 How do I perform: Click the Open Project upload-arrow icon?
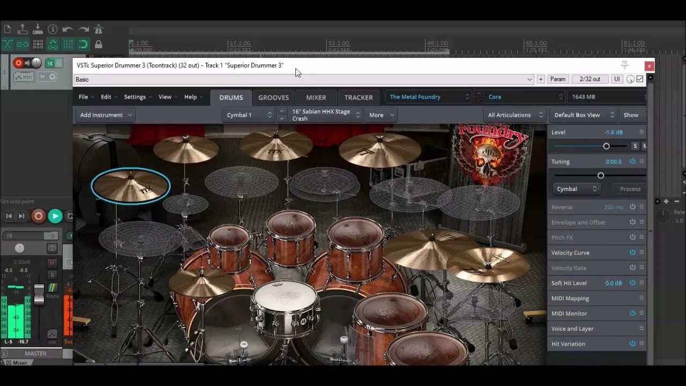click(x=23, y=29)
